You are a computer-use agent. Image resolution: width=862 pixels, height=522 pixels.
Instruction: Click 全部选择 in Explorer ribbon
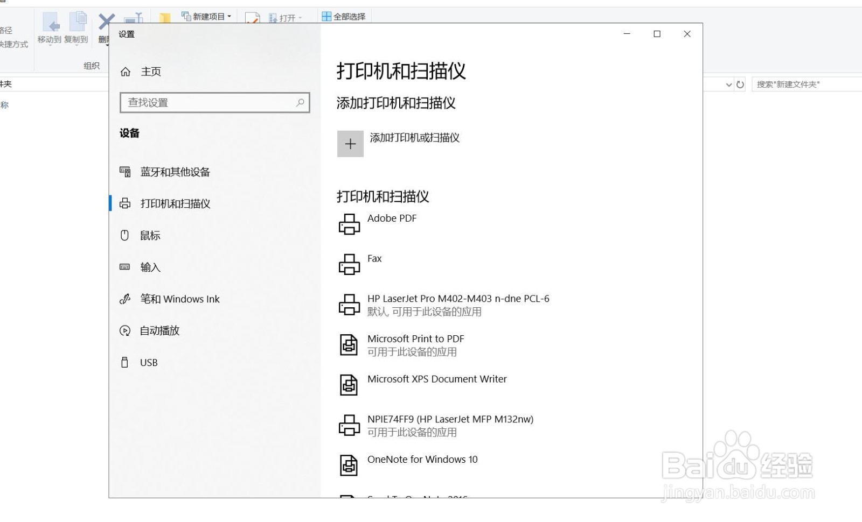[x=344, y=17]
